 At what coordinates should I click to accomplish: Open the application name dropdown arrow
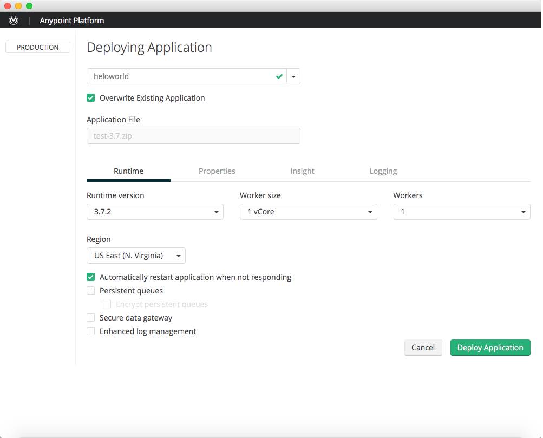coord(293,76)
